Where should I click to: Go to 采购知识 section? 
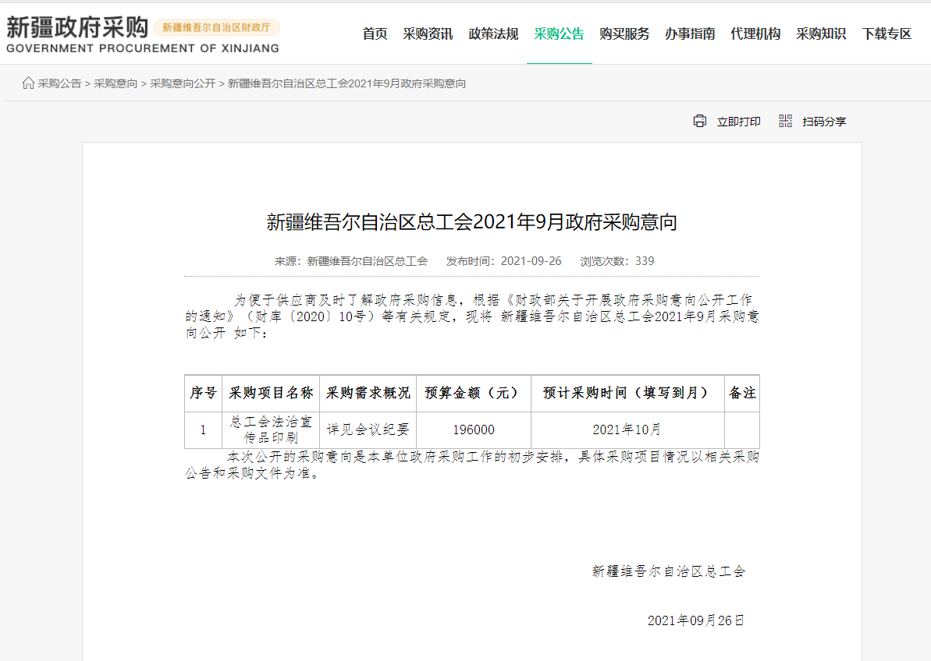821,34
